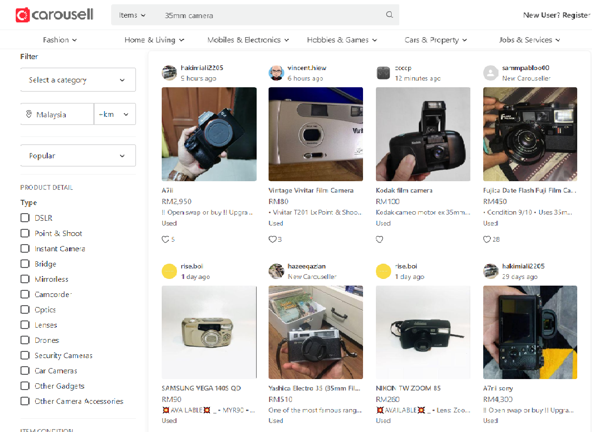Open the Fujica camera photo thumbnail
Screen dimensions: 592x432
click(x=530, y=134)
